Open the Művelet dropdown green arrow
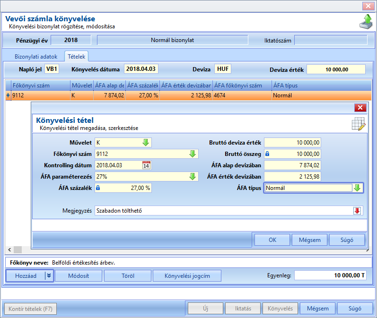 click(x=146, y=142)
